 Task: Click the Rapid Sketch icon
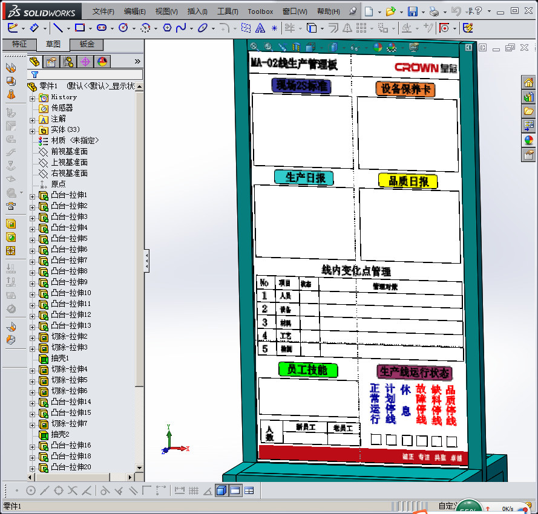pos(468,28)
